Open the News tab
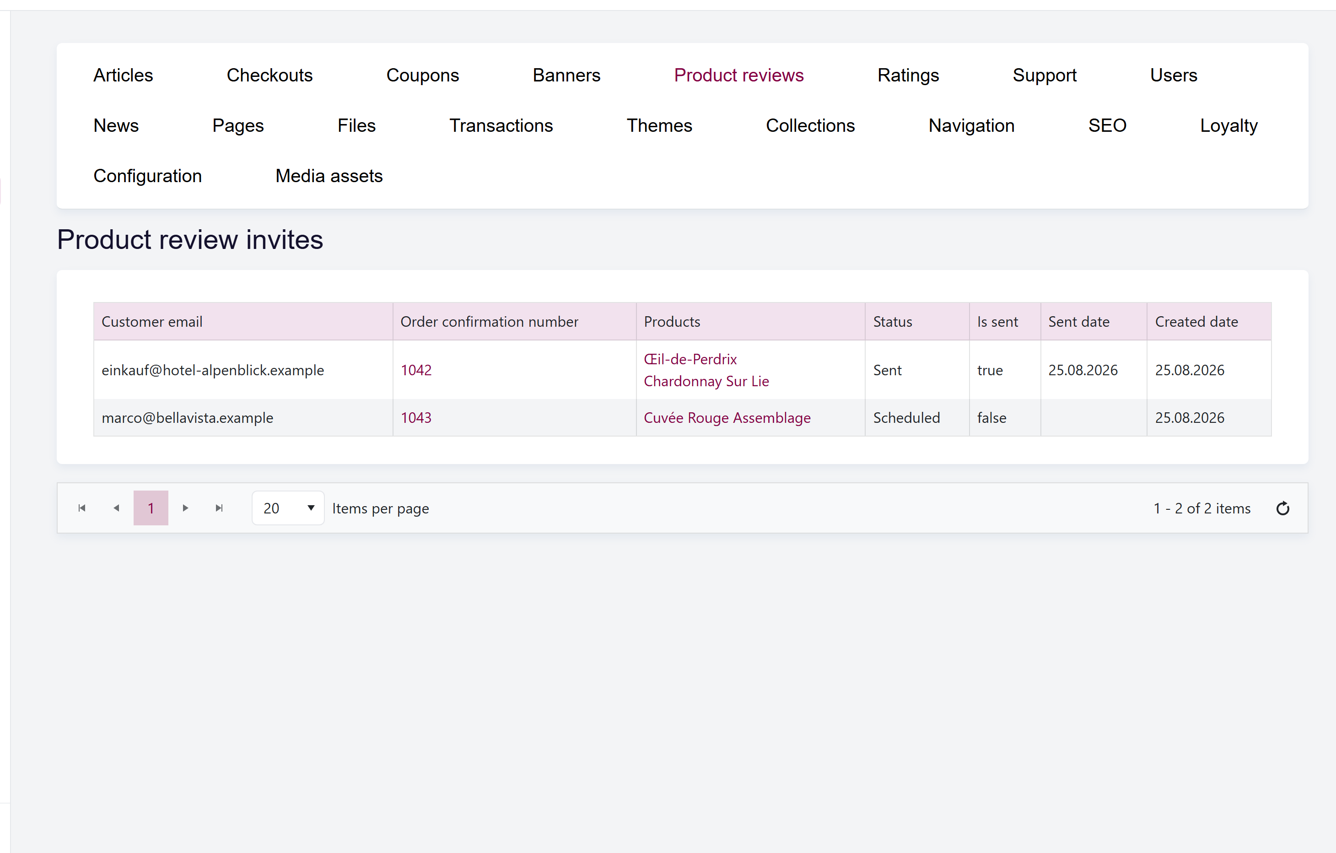1336x853 pixels. pyautogui.click(x=116, y=125)
